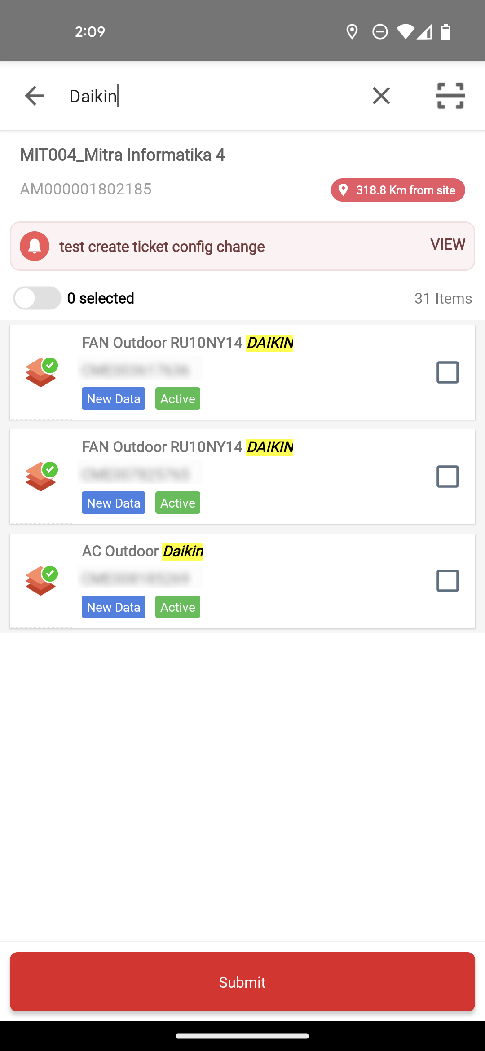Check the first FAN Outdoor RU10NY14 checkbox
This screenshot has height=1051, width=485.
coord(448,372)
